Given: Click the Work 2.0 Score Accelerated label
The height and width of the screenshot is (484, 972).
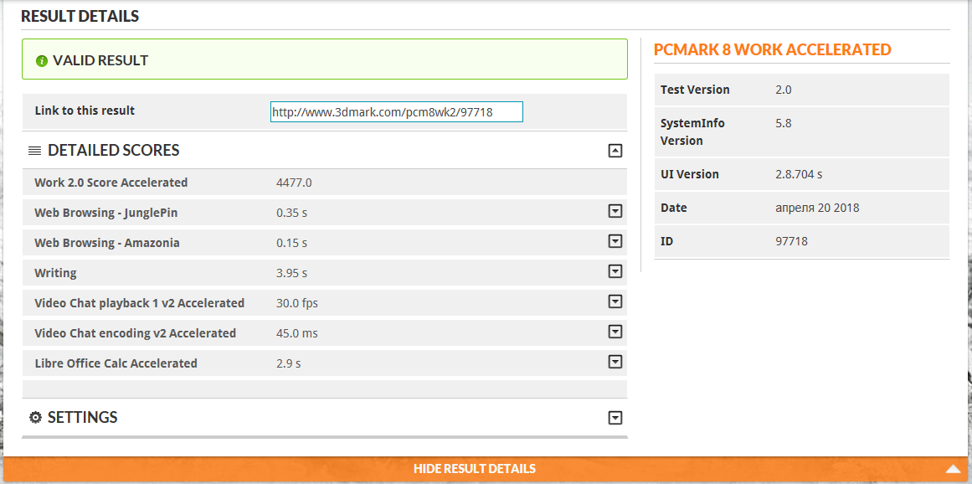Looking at the screenshot, I should [x=111, y=183].
